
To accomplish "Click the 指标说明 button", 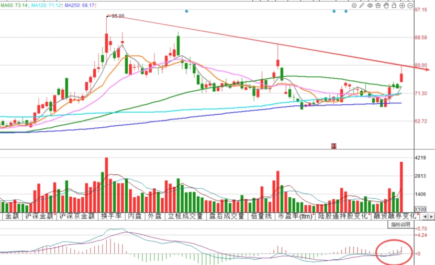I will (x=400, y=225).
